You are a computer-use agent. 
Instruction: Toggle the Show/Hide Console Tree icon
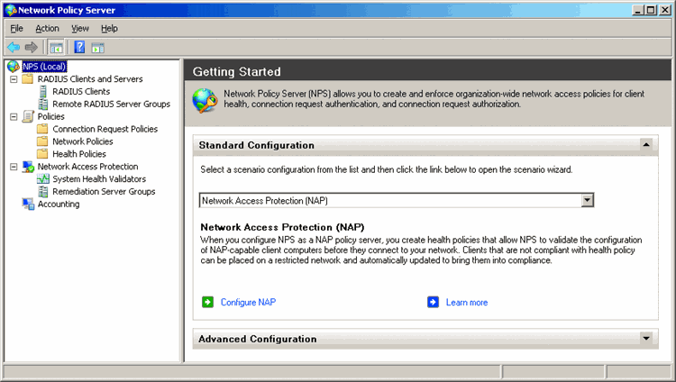(56, 48)
